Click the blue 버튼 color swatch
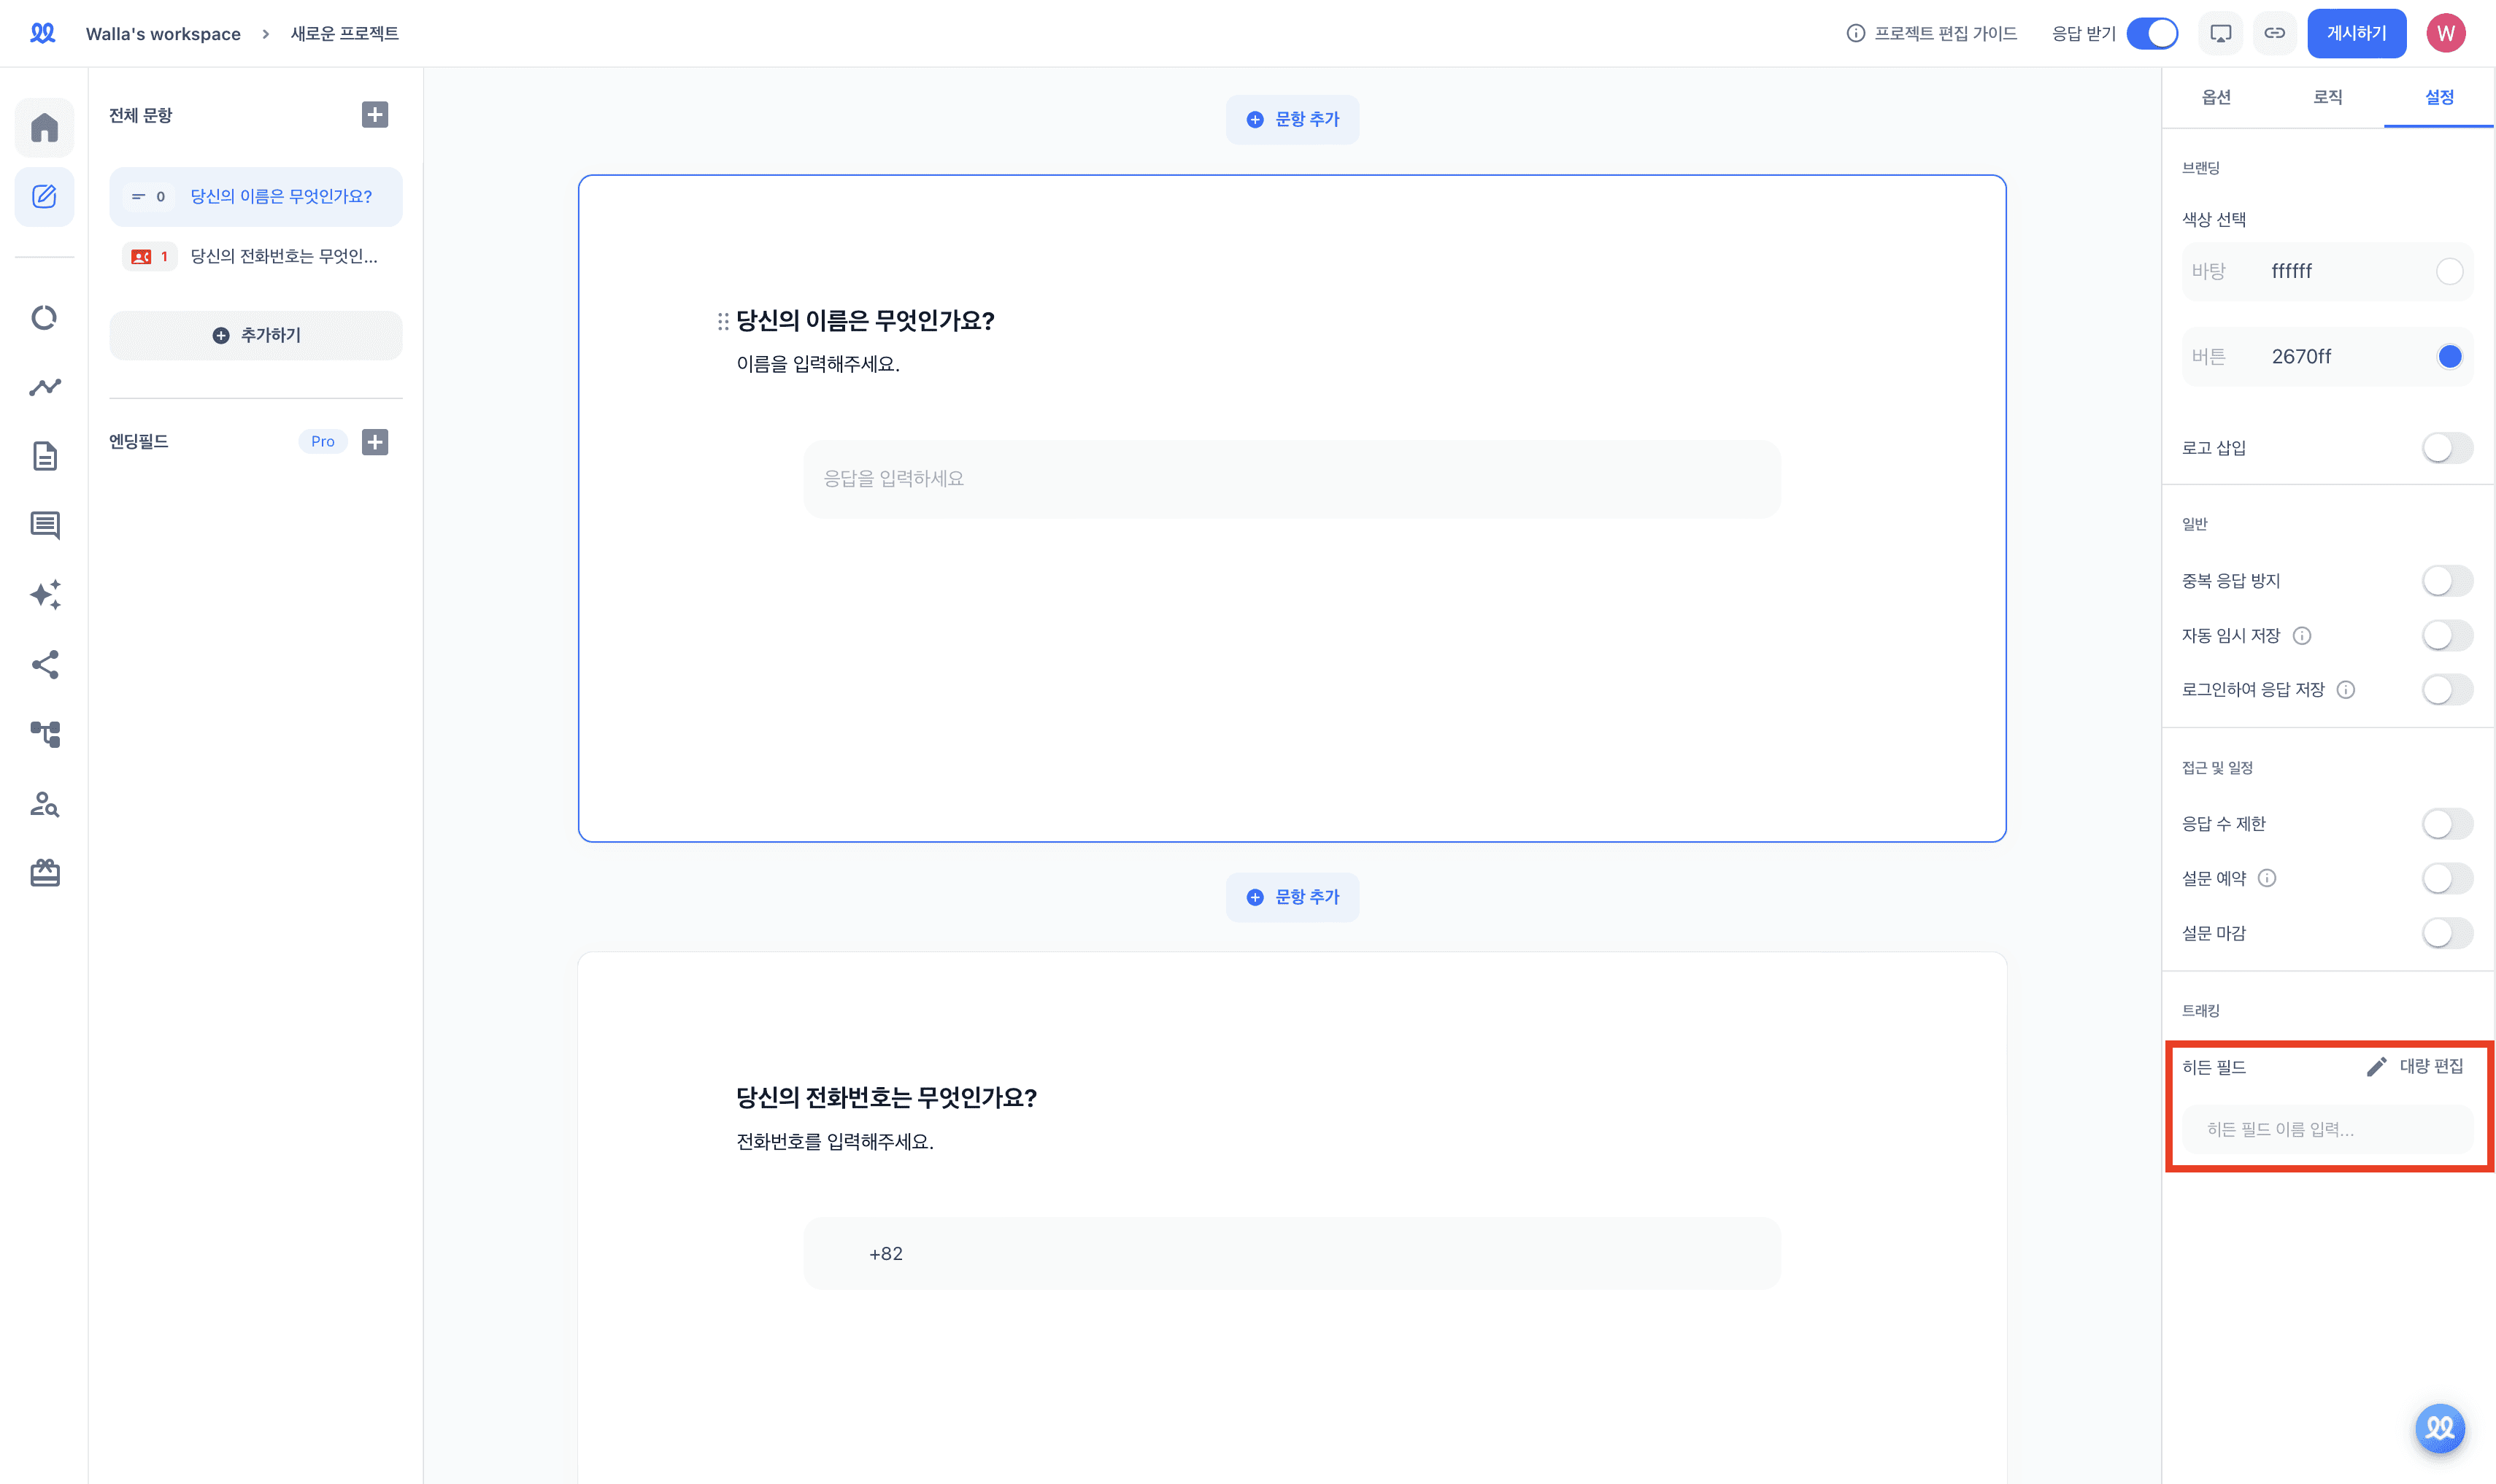Image resolution: width=2496 pixels, height=1484 pixels. tap(2449, 357)
